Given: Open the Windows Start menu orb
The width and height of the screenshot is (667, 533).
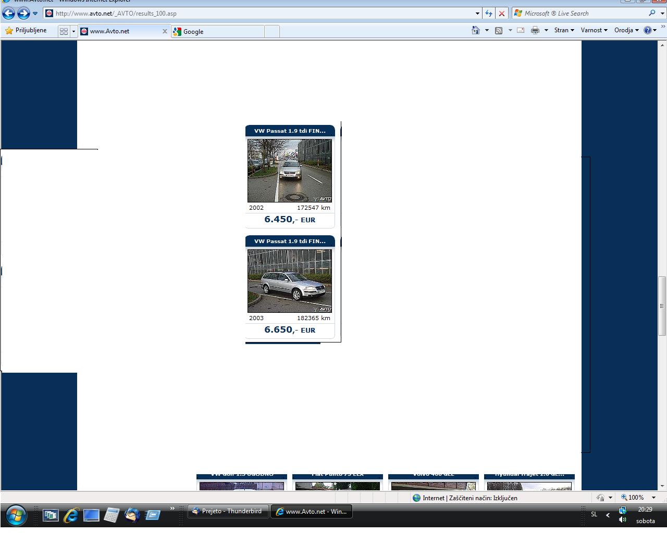Looking at the screenshot, I should coord(16,515).
